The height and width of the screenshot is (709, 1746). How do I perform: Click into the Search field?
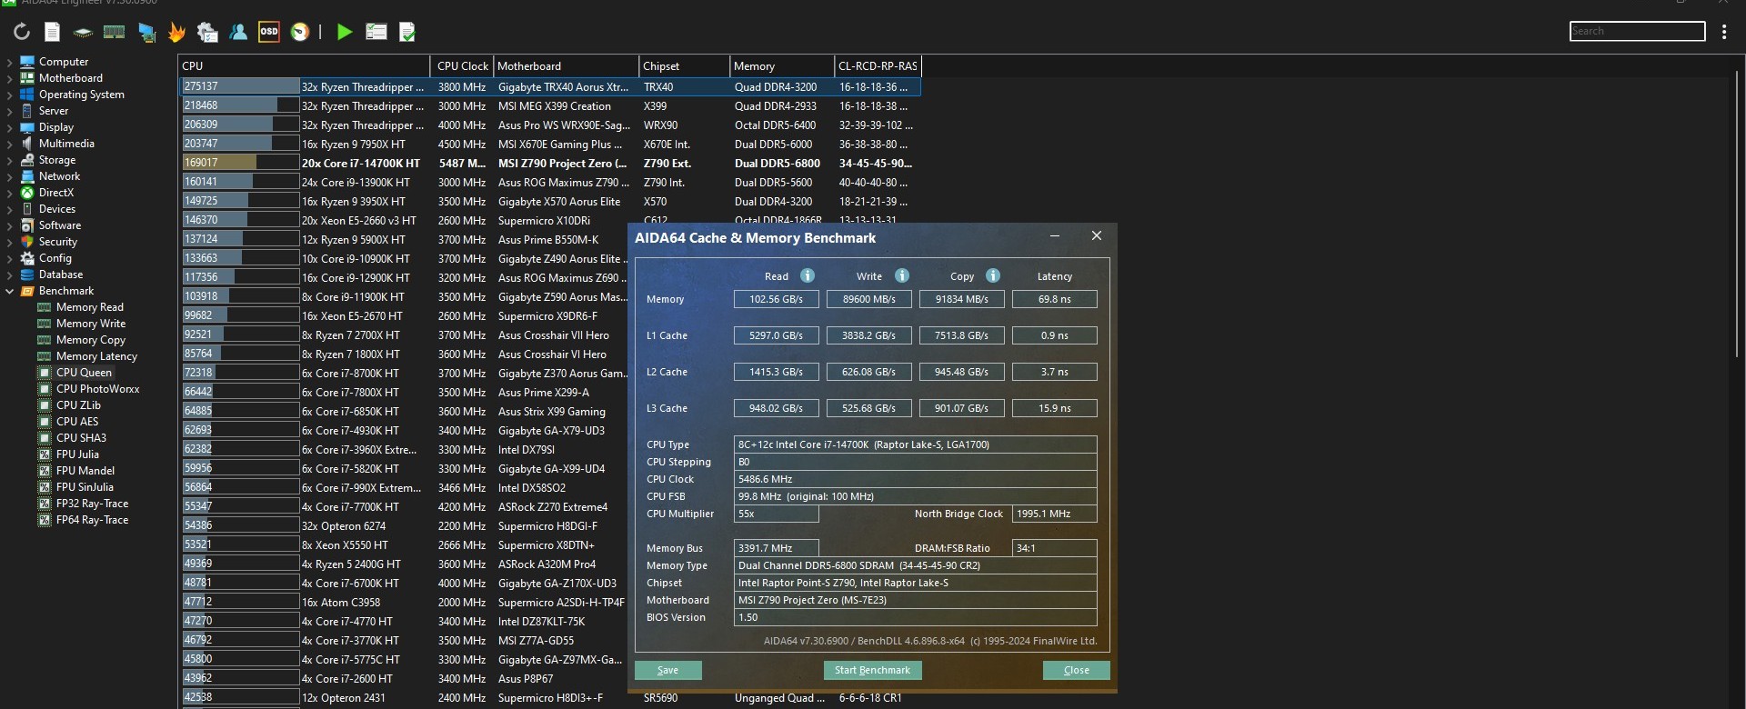(1637, 31)
